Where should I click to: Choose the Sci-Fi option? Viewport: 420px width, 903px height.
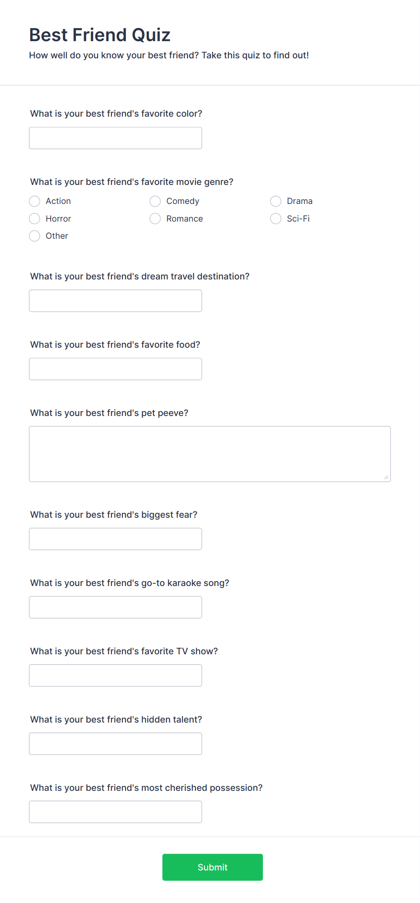tap(276, 219)
